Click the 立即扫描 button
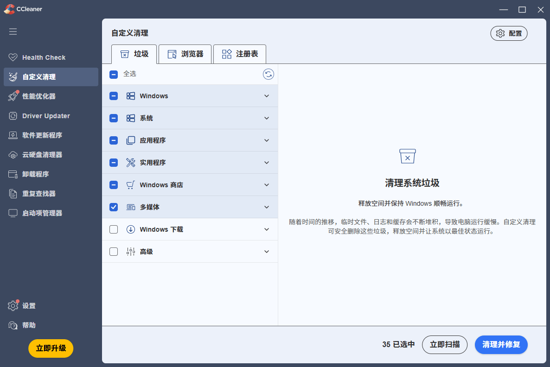Image resolution: width=550 pixels, height=367 pixels. click(x=445, y=345)
